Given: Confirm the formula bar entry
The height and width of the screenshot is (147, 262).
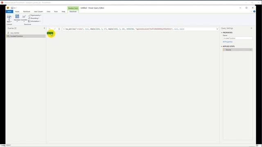Looking at the screenshot, I should [54, 29].
